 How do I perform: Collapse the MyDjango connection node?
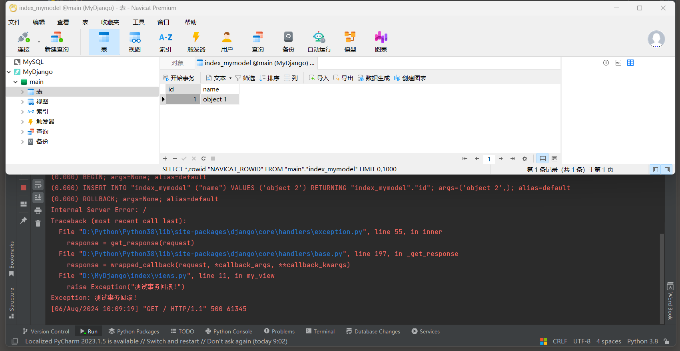coord(9,72)
